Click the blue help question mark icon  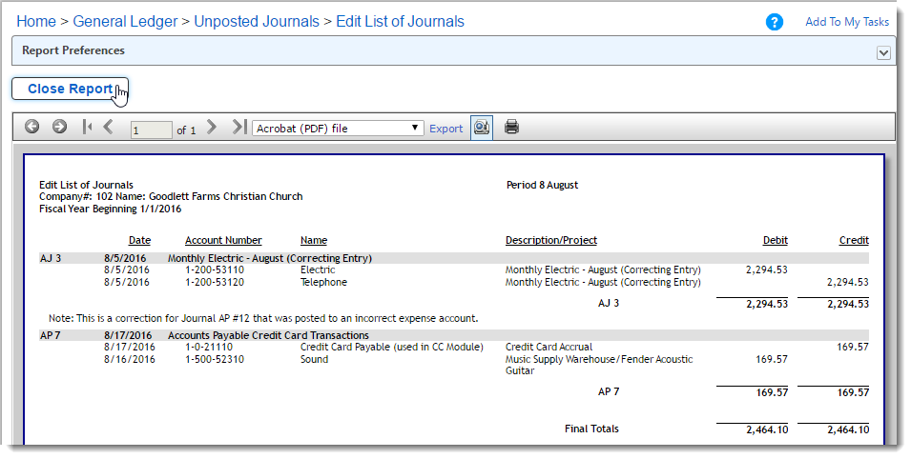click(774, 22)
